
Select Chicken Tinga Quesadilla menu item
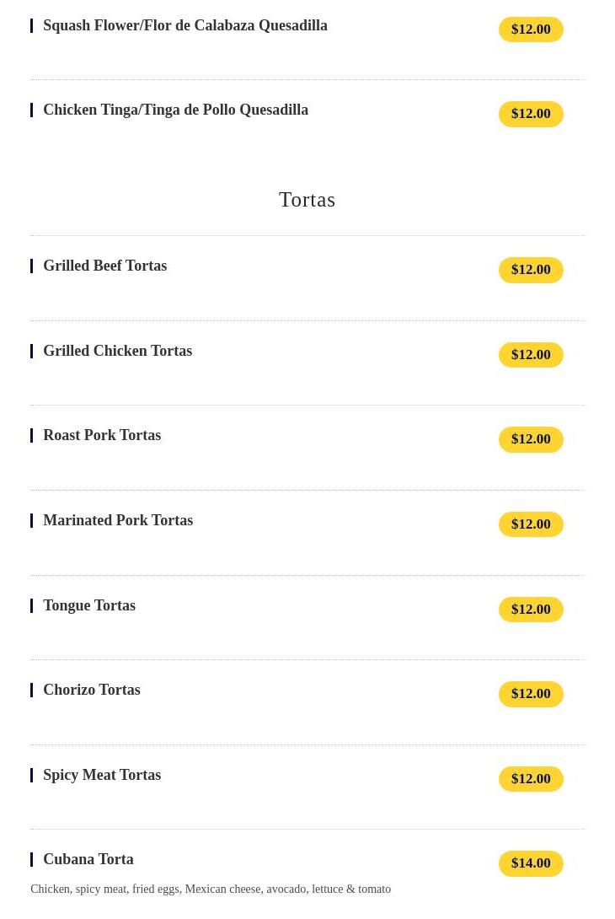pos(175,110)
